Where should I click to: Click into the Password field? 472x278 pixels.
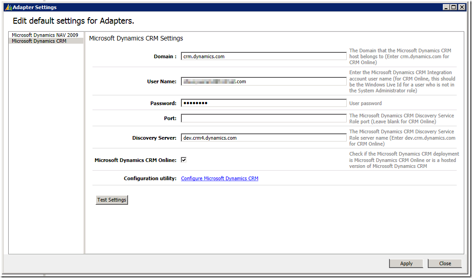click(264, 103)
